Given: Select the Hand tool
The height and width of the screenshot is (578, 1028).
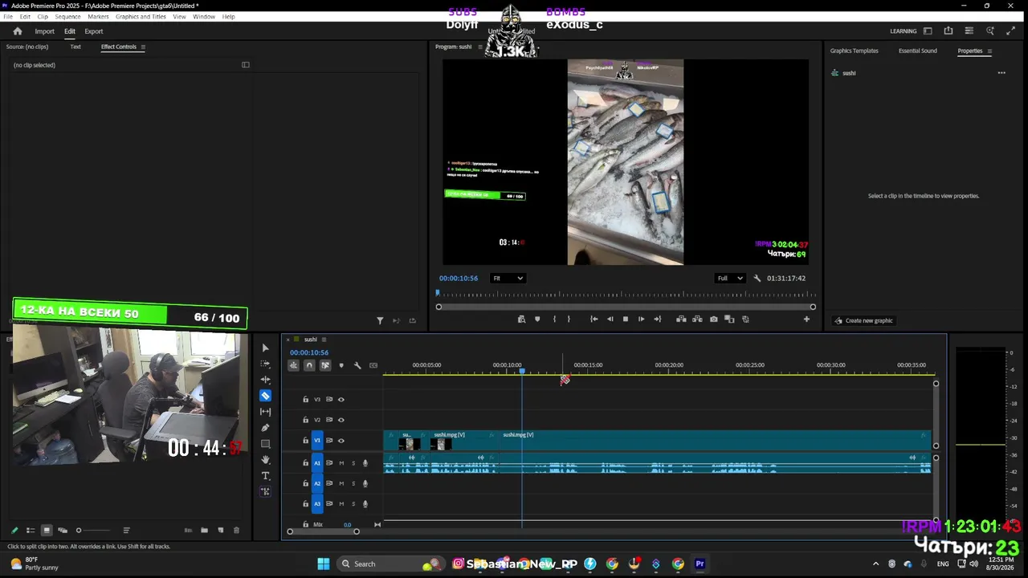Looking at the screenshot, I should tap(265, 460).
